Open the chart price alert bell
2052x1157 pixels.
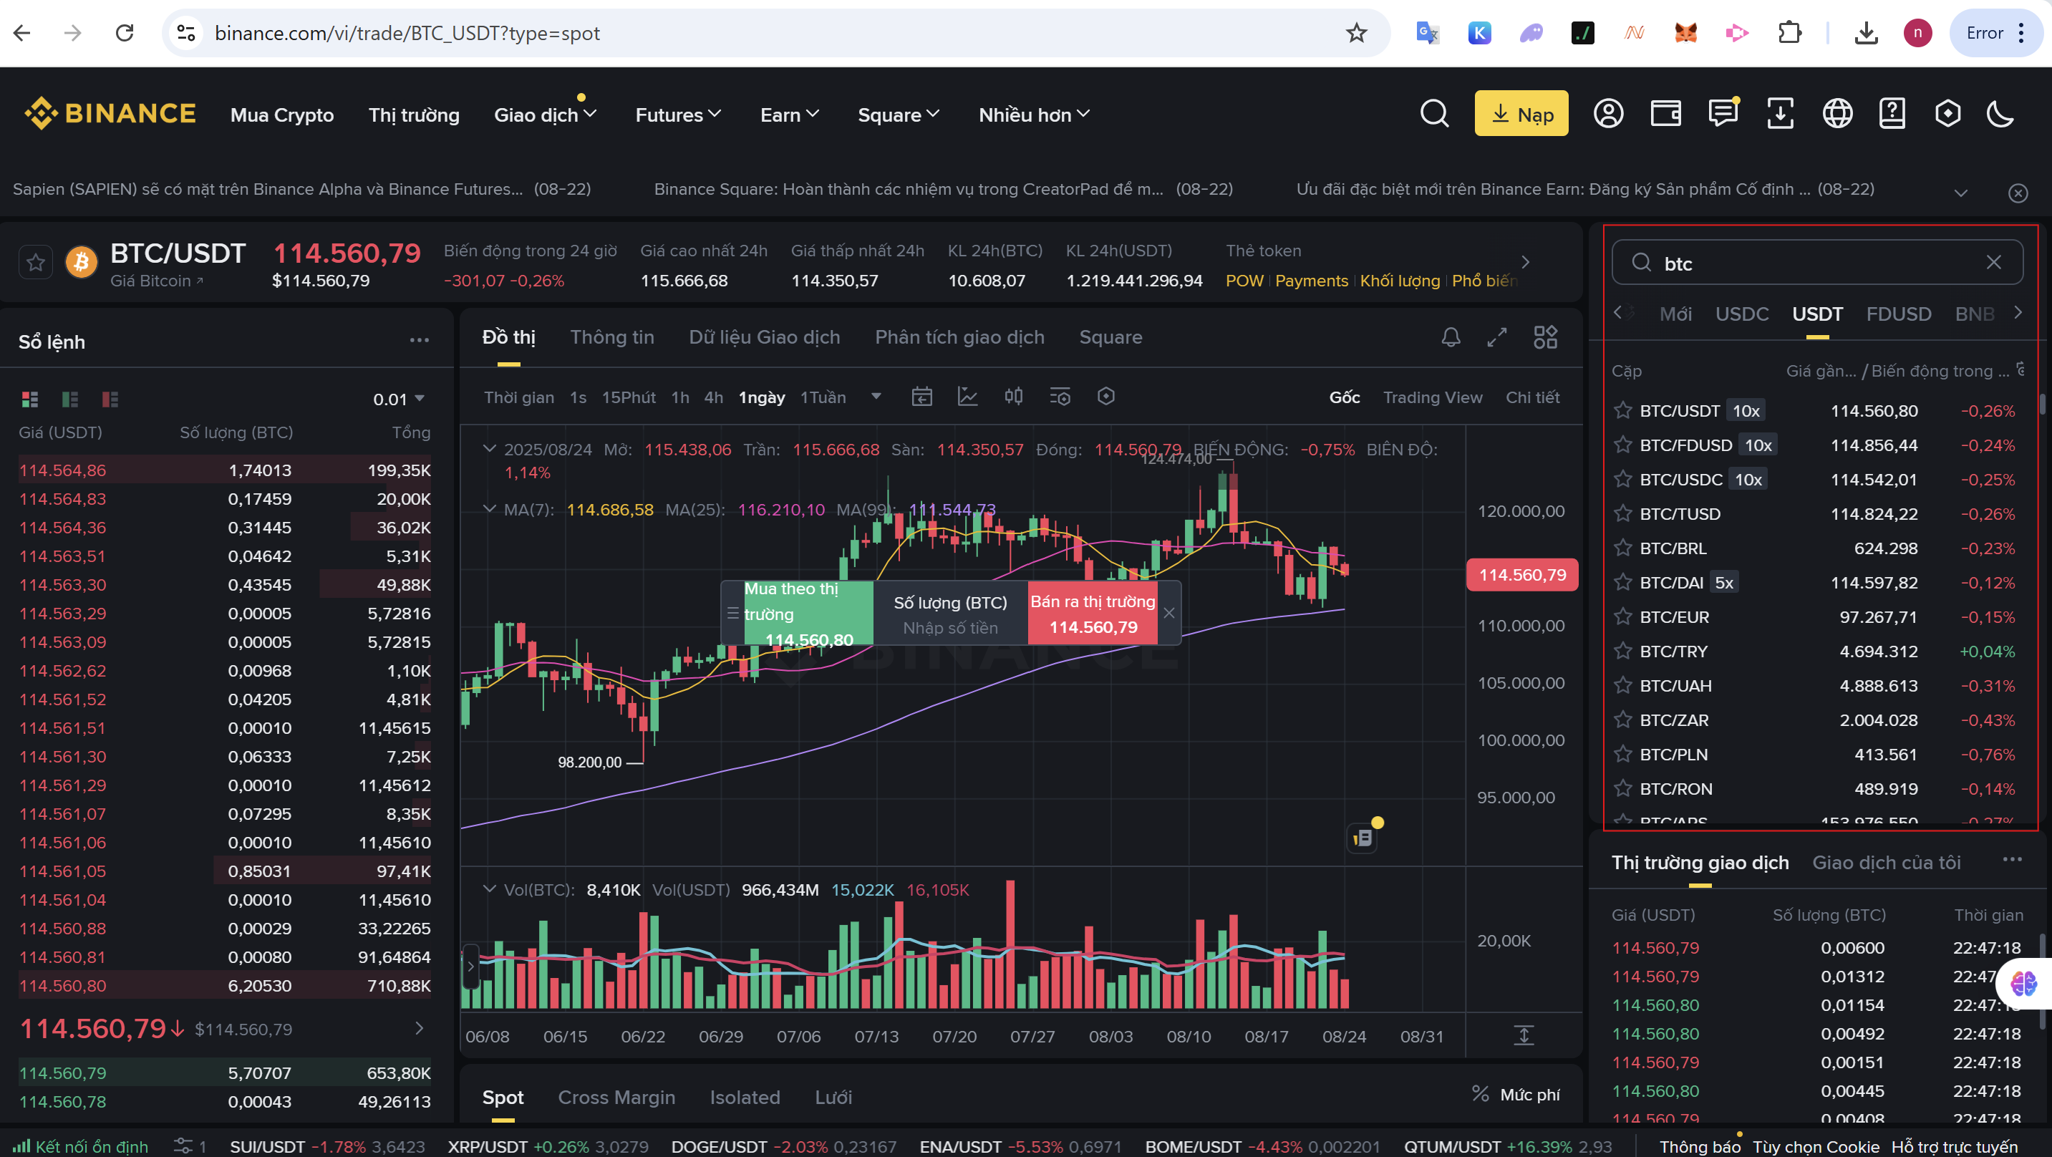[1451, 337]
